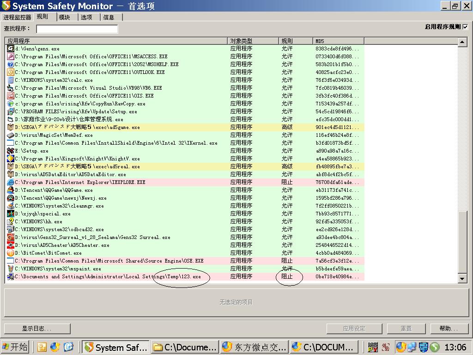Click the MSOHELP.EXE help icon

coord(11,64)
